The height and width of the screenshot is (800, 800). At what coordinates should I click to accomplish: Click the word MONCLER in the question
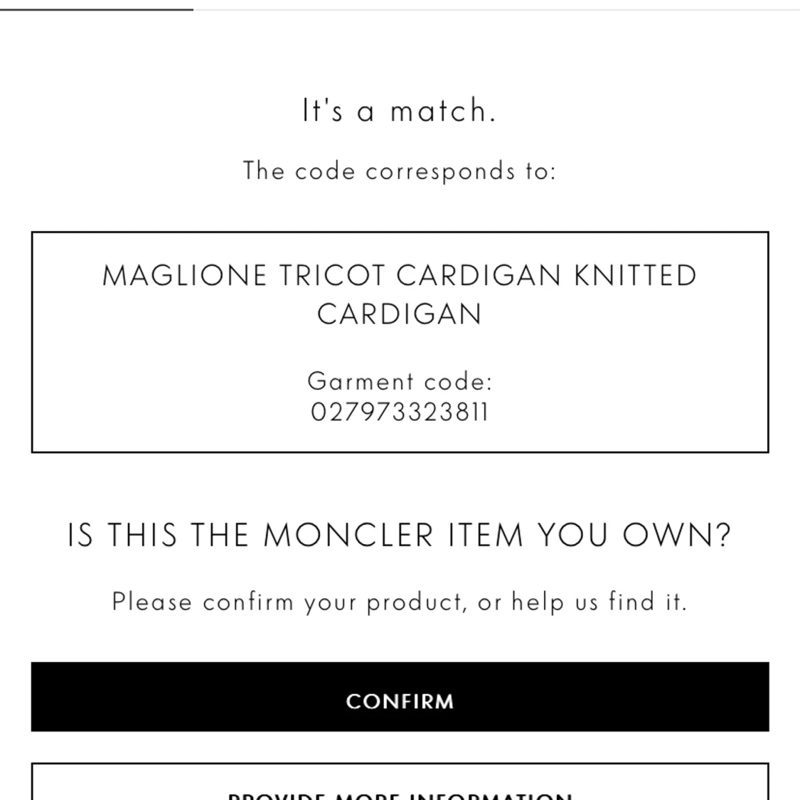pos(348,535)
